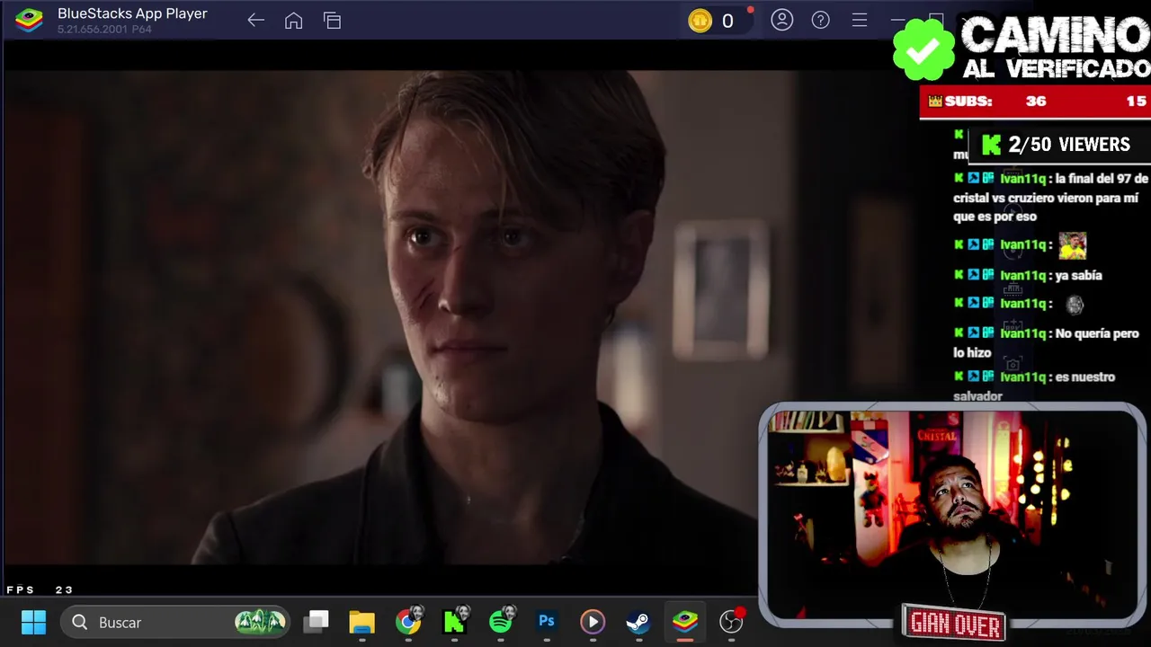The width and height of the screenshot is (1151, 647).
Task: Click the "FPS 23" indicator
Action: tap(40, 590)
